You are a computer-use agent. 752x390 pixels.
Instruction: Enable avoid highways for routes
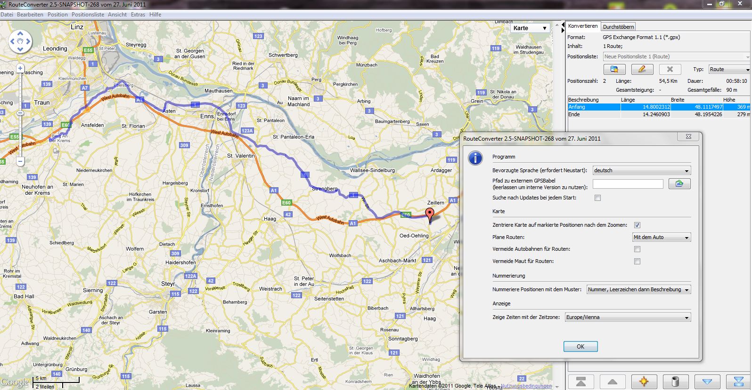pos(637,249)
